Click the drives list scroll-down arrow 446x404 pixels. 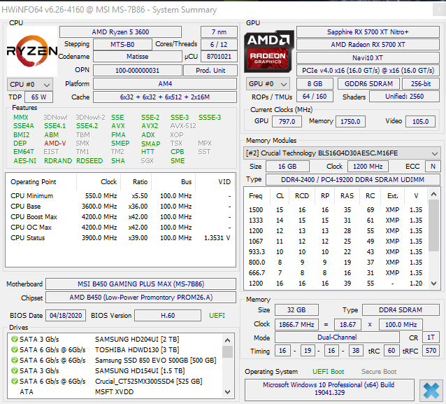[227, 392]
